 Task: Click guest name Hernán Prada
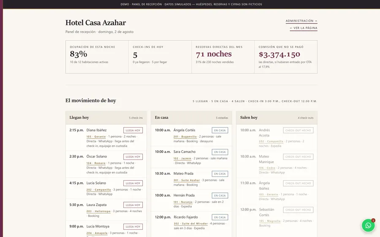pos(184,195)
